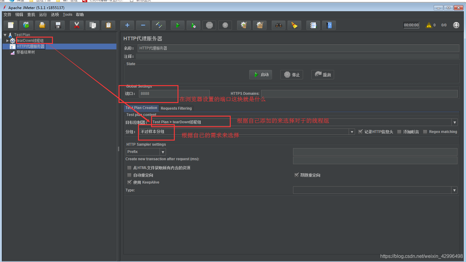Click the Create new transaction after request field

coord(375,160)
